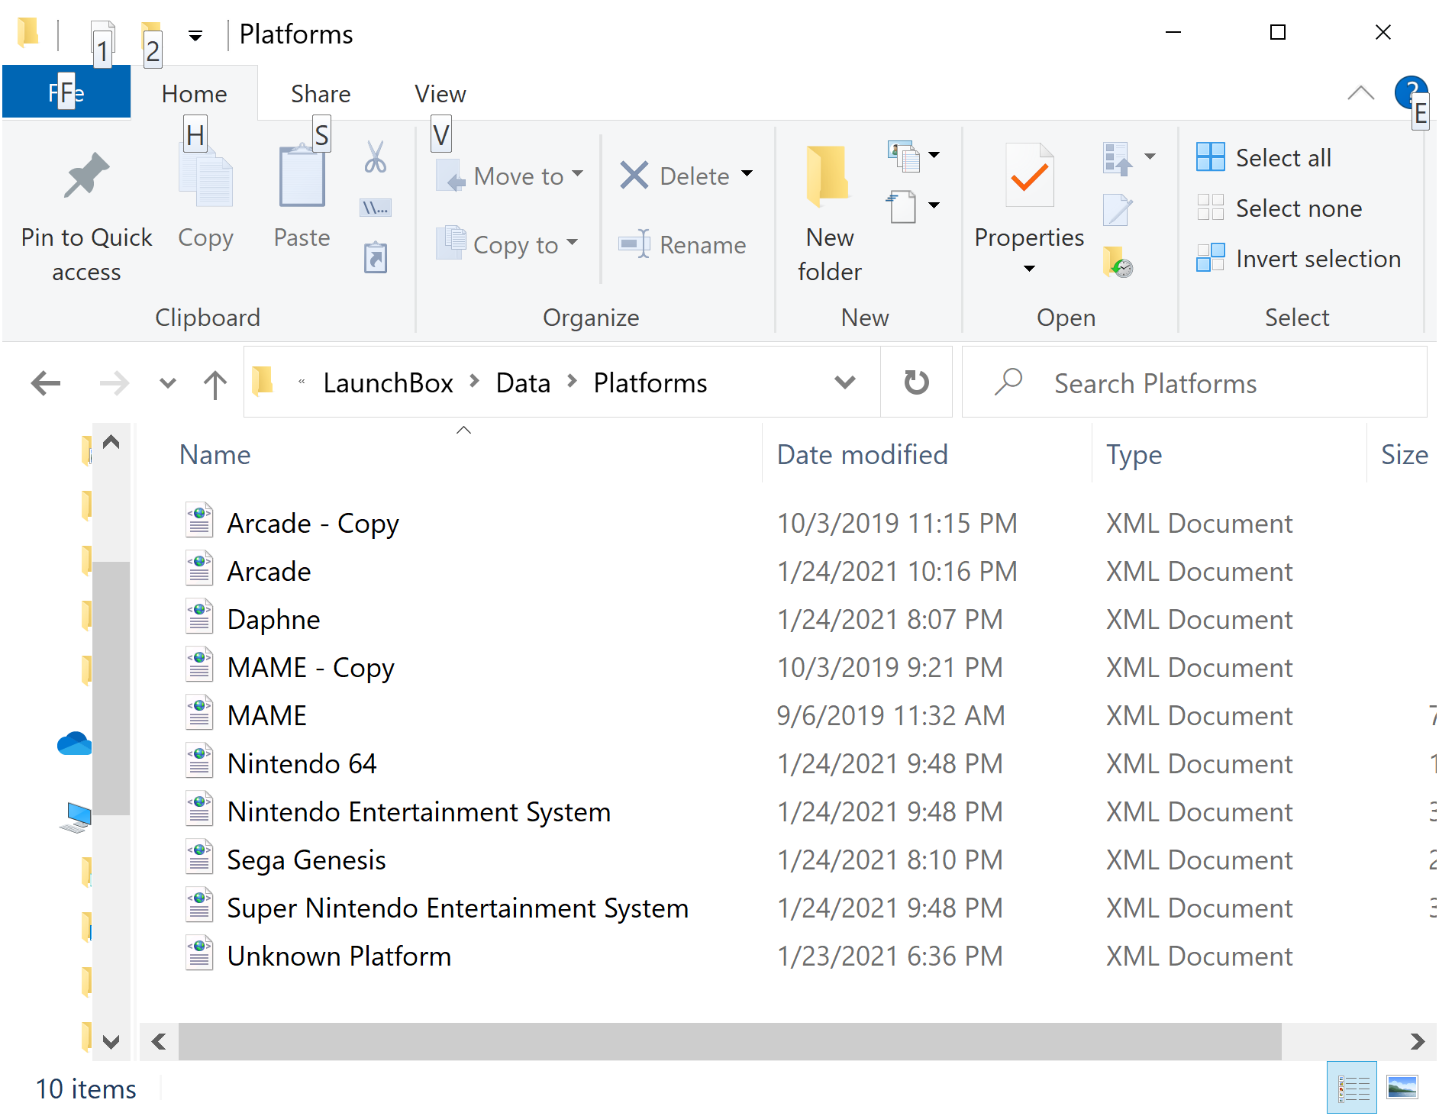
Task: Click the OneDrive cloud icon in sidebar
Action: click(75, 743)
